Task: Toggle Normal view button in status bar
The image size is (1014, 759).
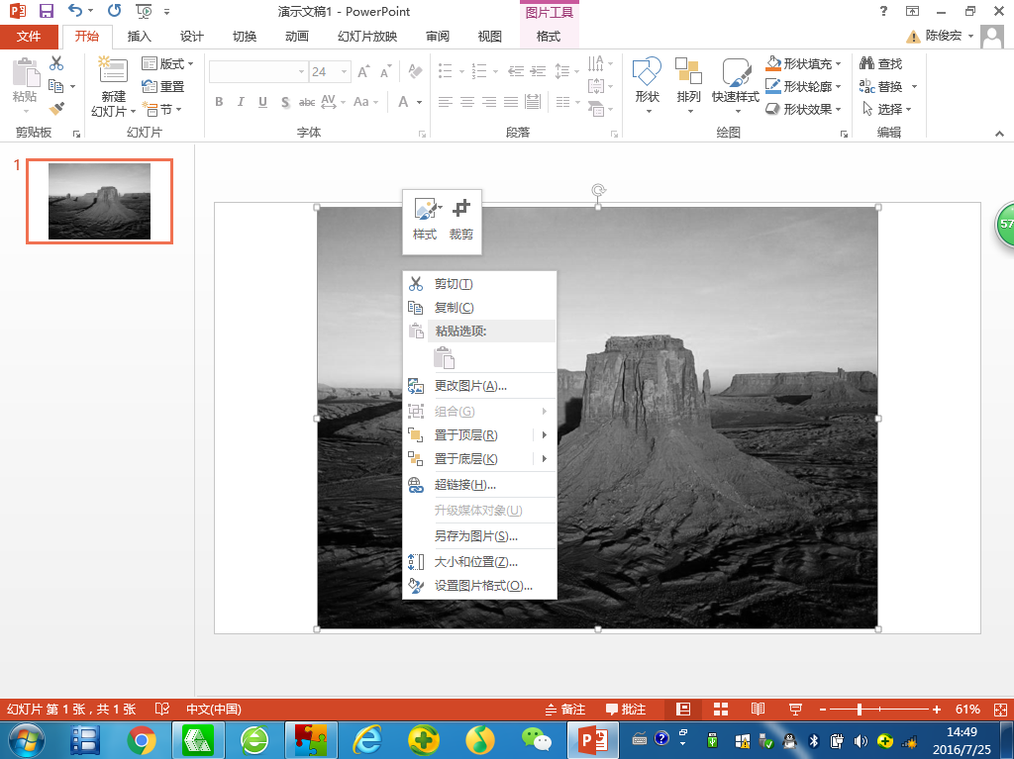Action: pyautogui.click(x=683, y=710)
